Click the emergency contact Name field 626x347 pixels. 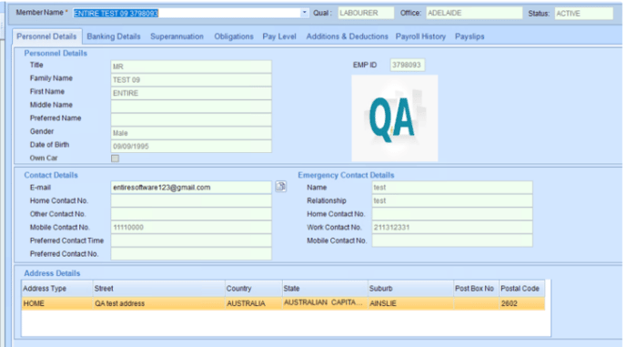tap(452, 187)
